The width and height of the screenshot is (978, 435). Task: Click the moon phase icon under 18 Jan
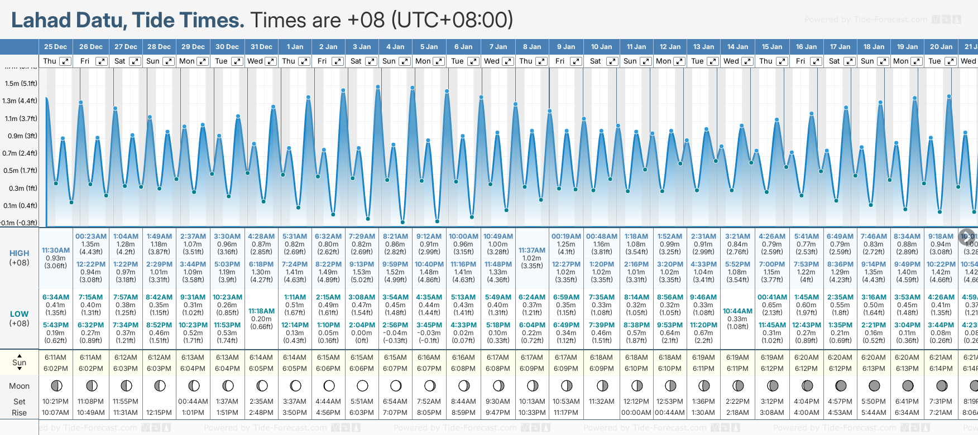coord(874,386)
